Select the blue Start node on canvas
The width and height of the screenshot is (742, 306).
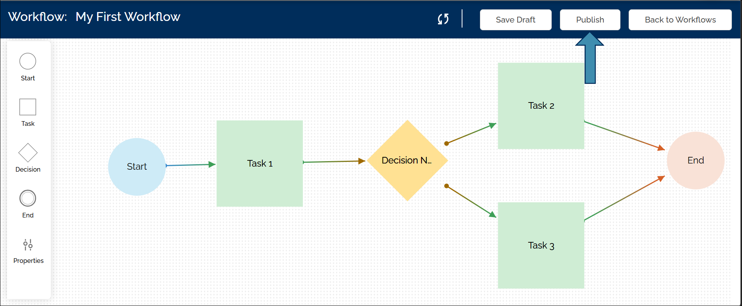coord(137,167)
